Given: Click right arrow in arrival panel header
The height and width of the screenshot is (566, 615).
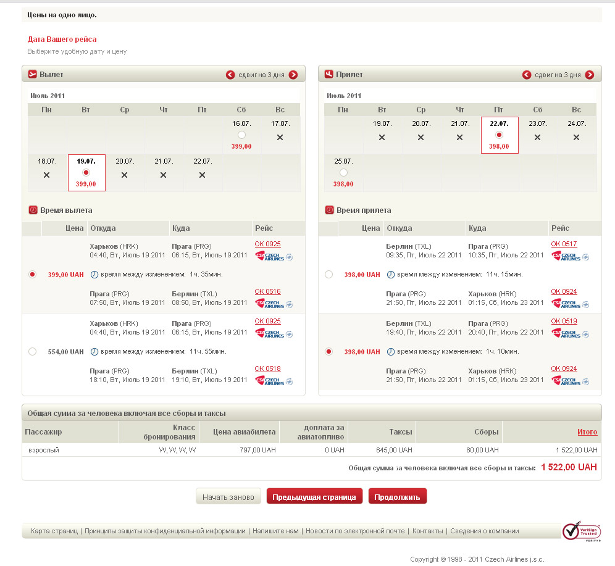Looking at the screenshot, I should (590, 75).
